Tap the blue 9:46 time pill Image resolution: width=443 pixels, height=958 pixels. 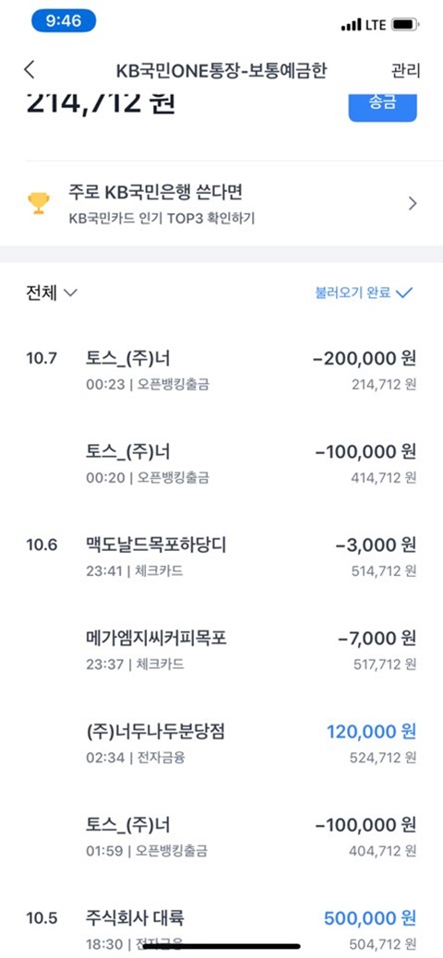(64, 21)
